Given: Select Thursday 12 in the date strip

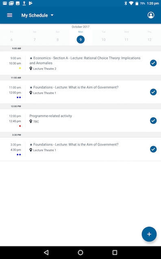Looking at the screenshot, I should [149, 37].
